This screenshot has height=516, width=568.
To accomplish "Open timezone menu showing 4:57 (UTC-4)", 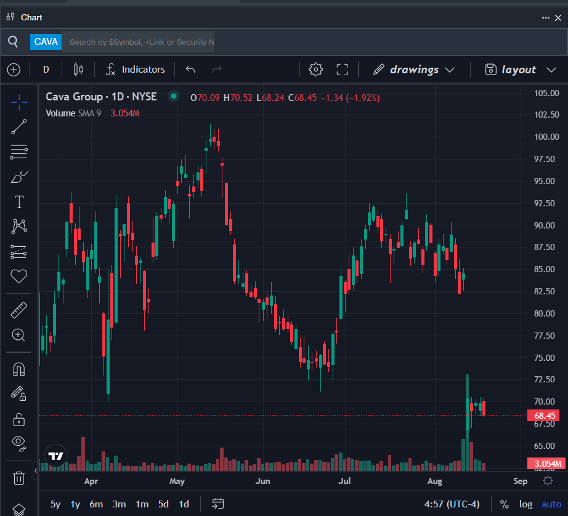I will pos(452,504).
